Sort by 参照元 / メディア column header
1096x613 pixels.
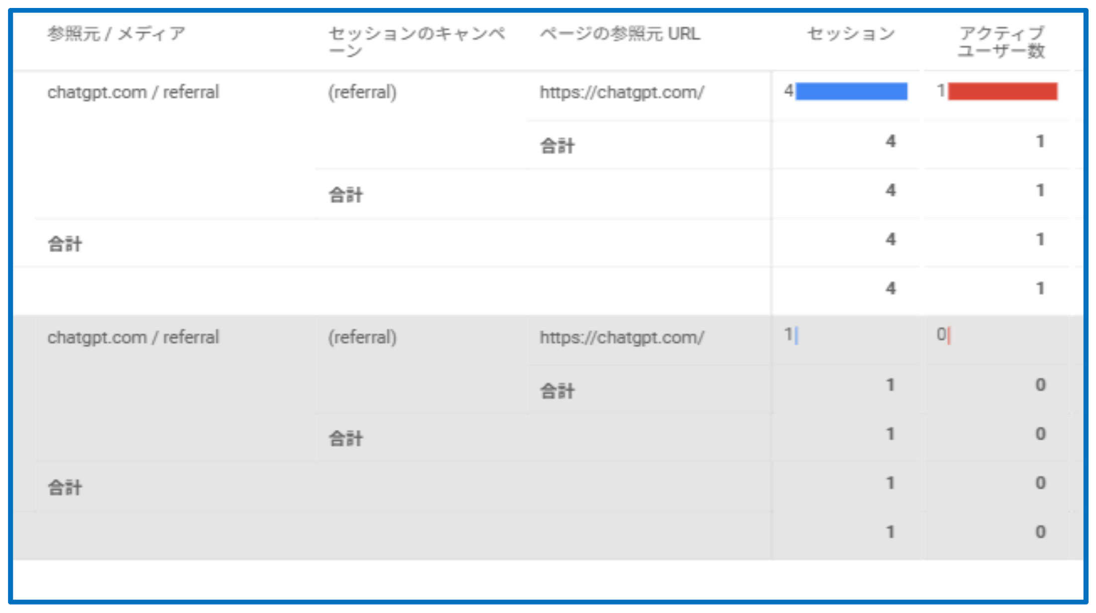[x=116, y=34]
